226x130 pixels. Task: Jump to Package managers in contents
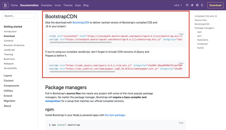pos(204,28)
